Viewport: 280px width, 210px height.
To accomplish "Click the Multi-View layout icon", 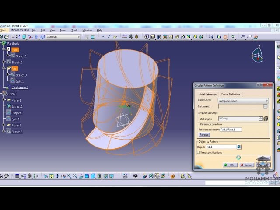I will 87,176.
